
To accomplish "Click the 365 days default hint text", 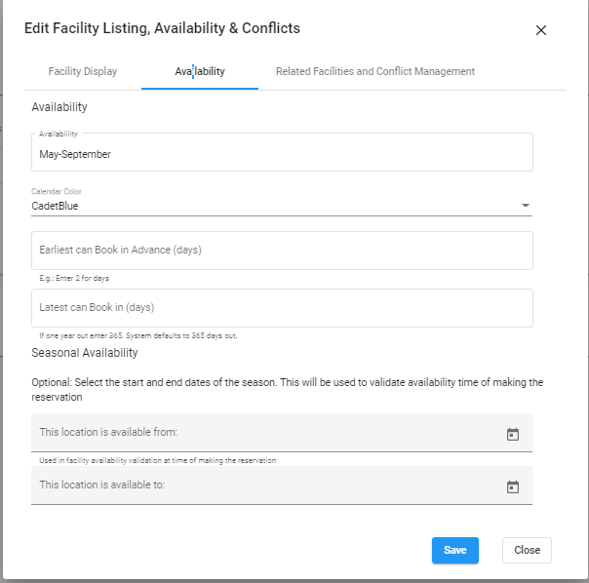I will tap(138, 335).
